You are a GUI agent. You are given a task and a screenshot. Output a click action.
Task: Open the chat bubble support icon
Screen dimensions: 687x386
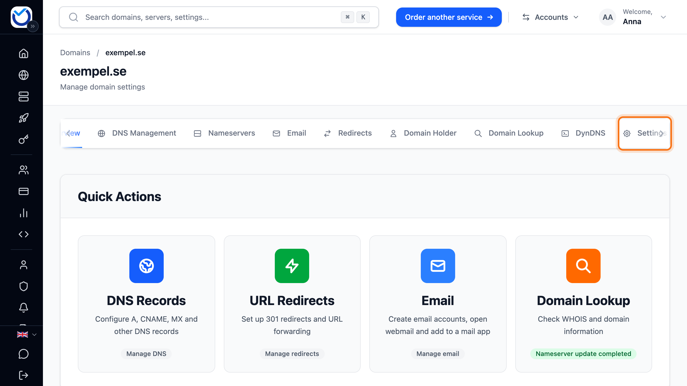[x=24, y=354]
